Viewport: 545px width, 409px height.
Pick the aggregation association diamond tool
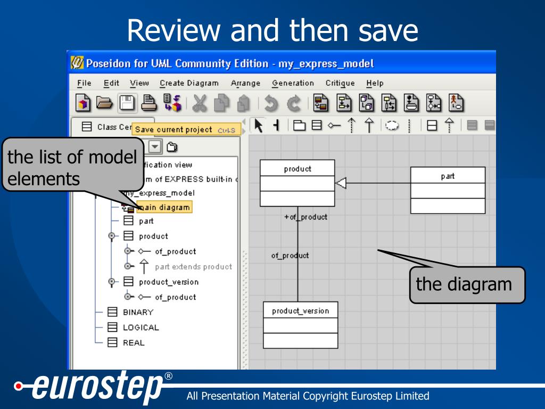[x=334, y=126]
